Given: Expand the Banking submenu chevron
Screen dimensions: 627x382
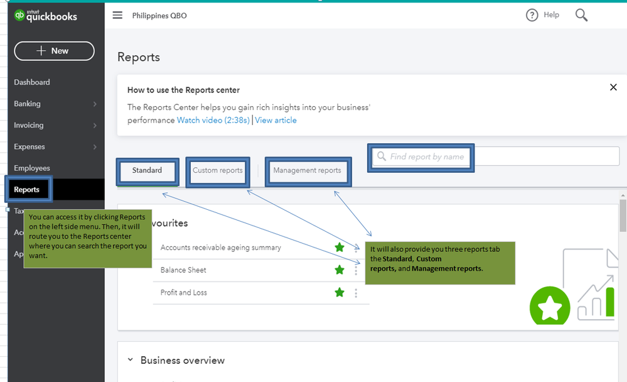Looking at the screenshot, I should pyautogui.click(x=95, y=104).
